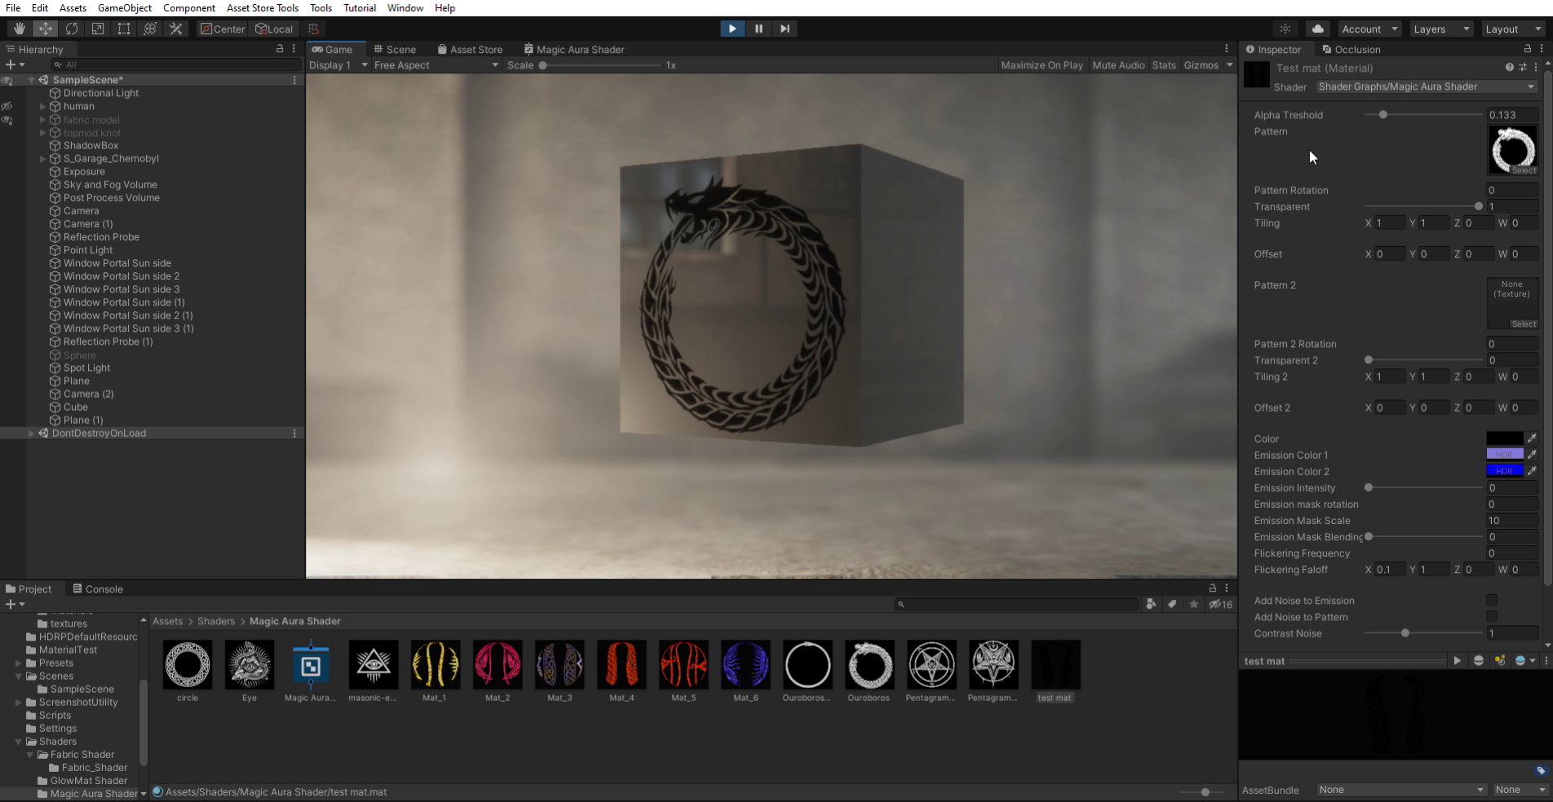The width and height of the screenshot is (1553, 802).
Task: Open the Emission Color 1 HDR swatch
Action: [x=1505, y=455]
